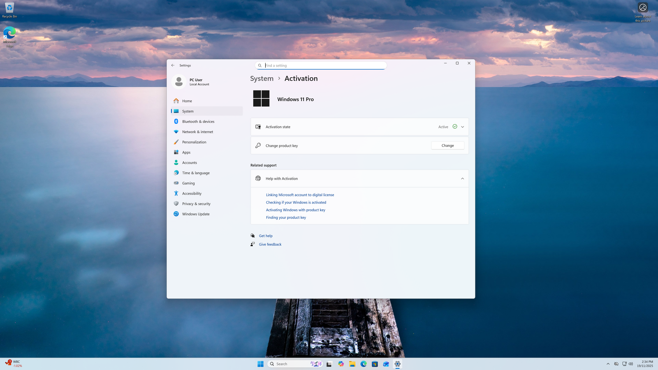Screen dimensions: 658x370
Task: Open Network & internet section
Action: pyautogui.click(x=197, y=132)
